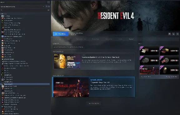Click Manage My DLC link
Viewport: 180px width, 115px height.
point(171,77)
